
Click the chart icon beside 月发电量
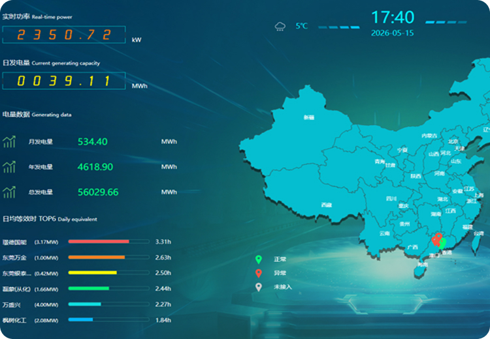pos(9,141)
